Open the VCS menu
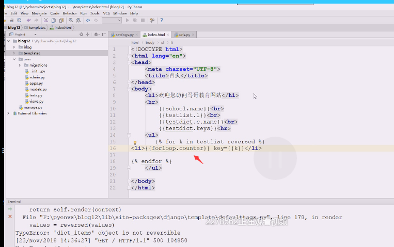The width and height of the screenshot is (394, 247). pyautogui.click(x=106, y=13)
